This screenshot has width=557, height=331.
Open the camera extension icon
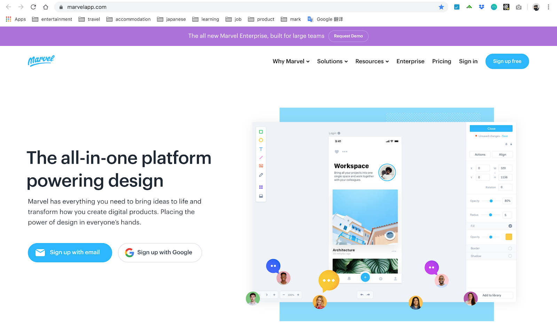[519, 7]
